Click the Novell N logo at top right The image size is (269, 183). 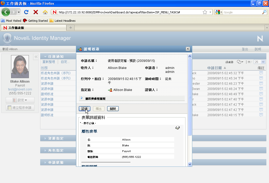pos(260,39)
